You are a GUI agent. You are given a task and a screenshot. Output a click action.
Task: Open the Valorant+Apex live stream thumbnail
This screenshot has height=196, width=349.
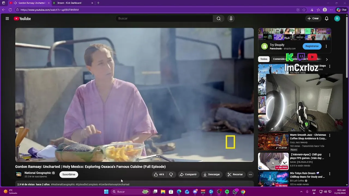(273, 161)
